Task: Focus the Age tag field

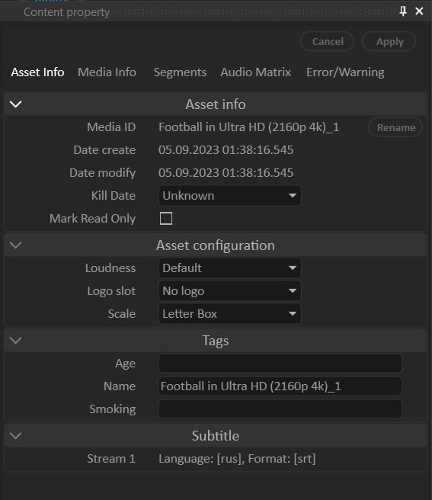Action: coord(280,364)
